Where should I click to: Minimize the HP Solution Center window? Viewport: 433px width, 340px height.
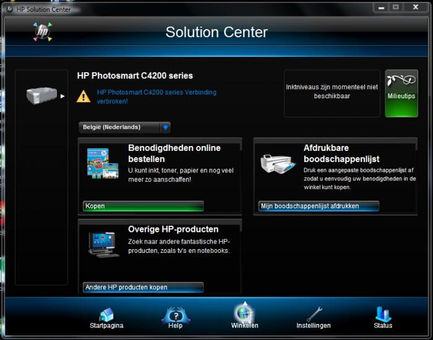click(x=381, y=7)
